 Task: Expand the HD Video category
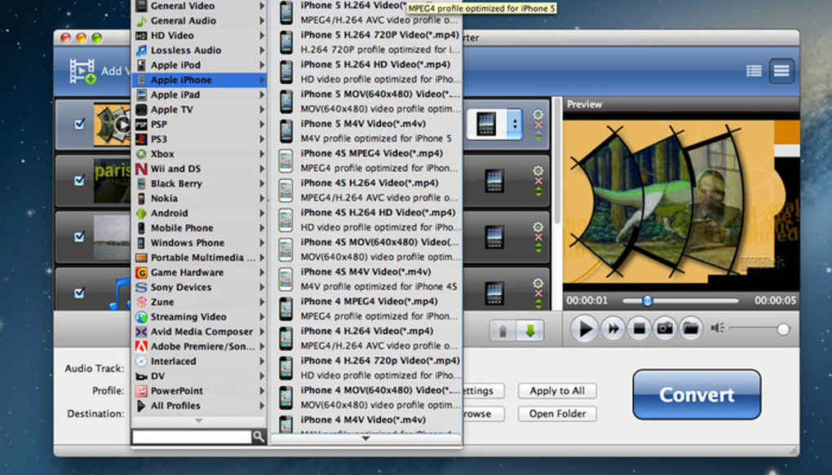coord(200,36)
